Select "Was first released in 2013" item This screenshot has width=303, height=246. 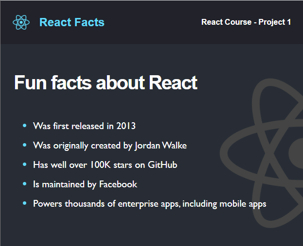pos(84,126)
